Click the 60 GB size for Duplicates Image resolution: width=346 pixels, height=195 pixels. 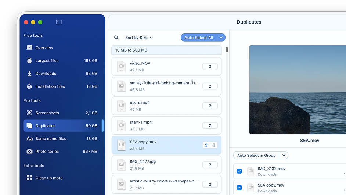pyautogui.click(x=91, y=125)
